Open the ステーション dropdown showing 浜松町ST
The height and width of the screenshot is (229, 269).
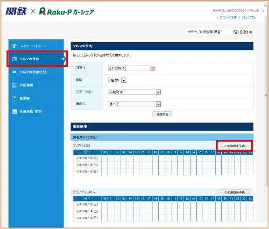[134, 92]
